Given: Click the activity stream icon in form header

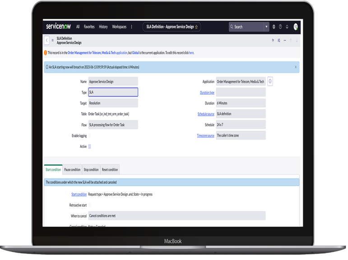Looking at the screenshot, I should click(273, 41).
